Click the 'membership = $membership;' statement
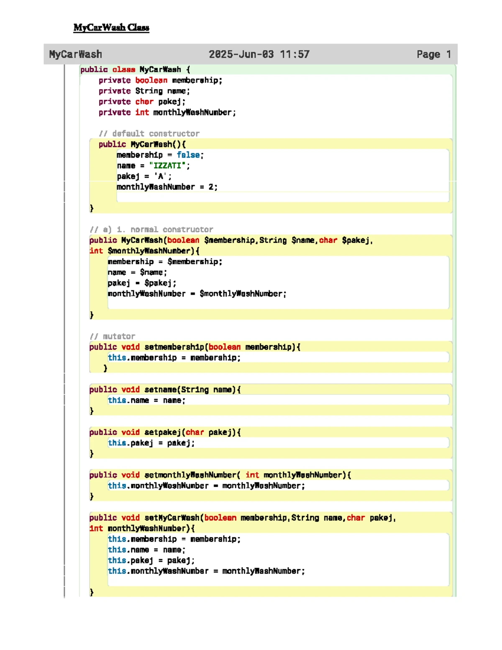 tap(165, 262)
